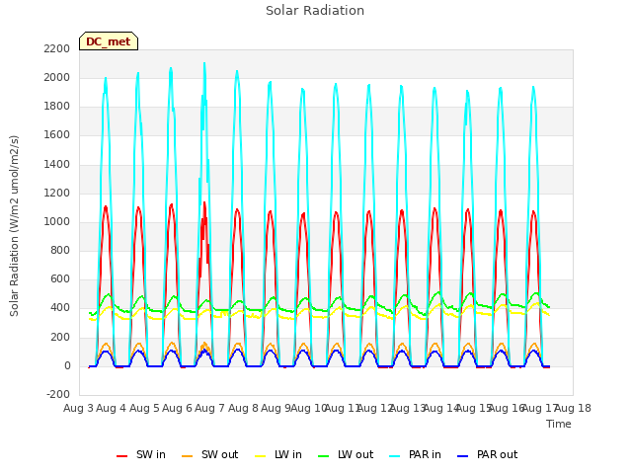The height and width of the screenshot is (474, 632).
Task: Click the green LW out legend swatch
Action: (324, 456)
